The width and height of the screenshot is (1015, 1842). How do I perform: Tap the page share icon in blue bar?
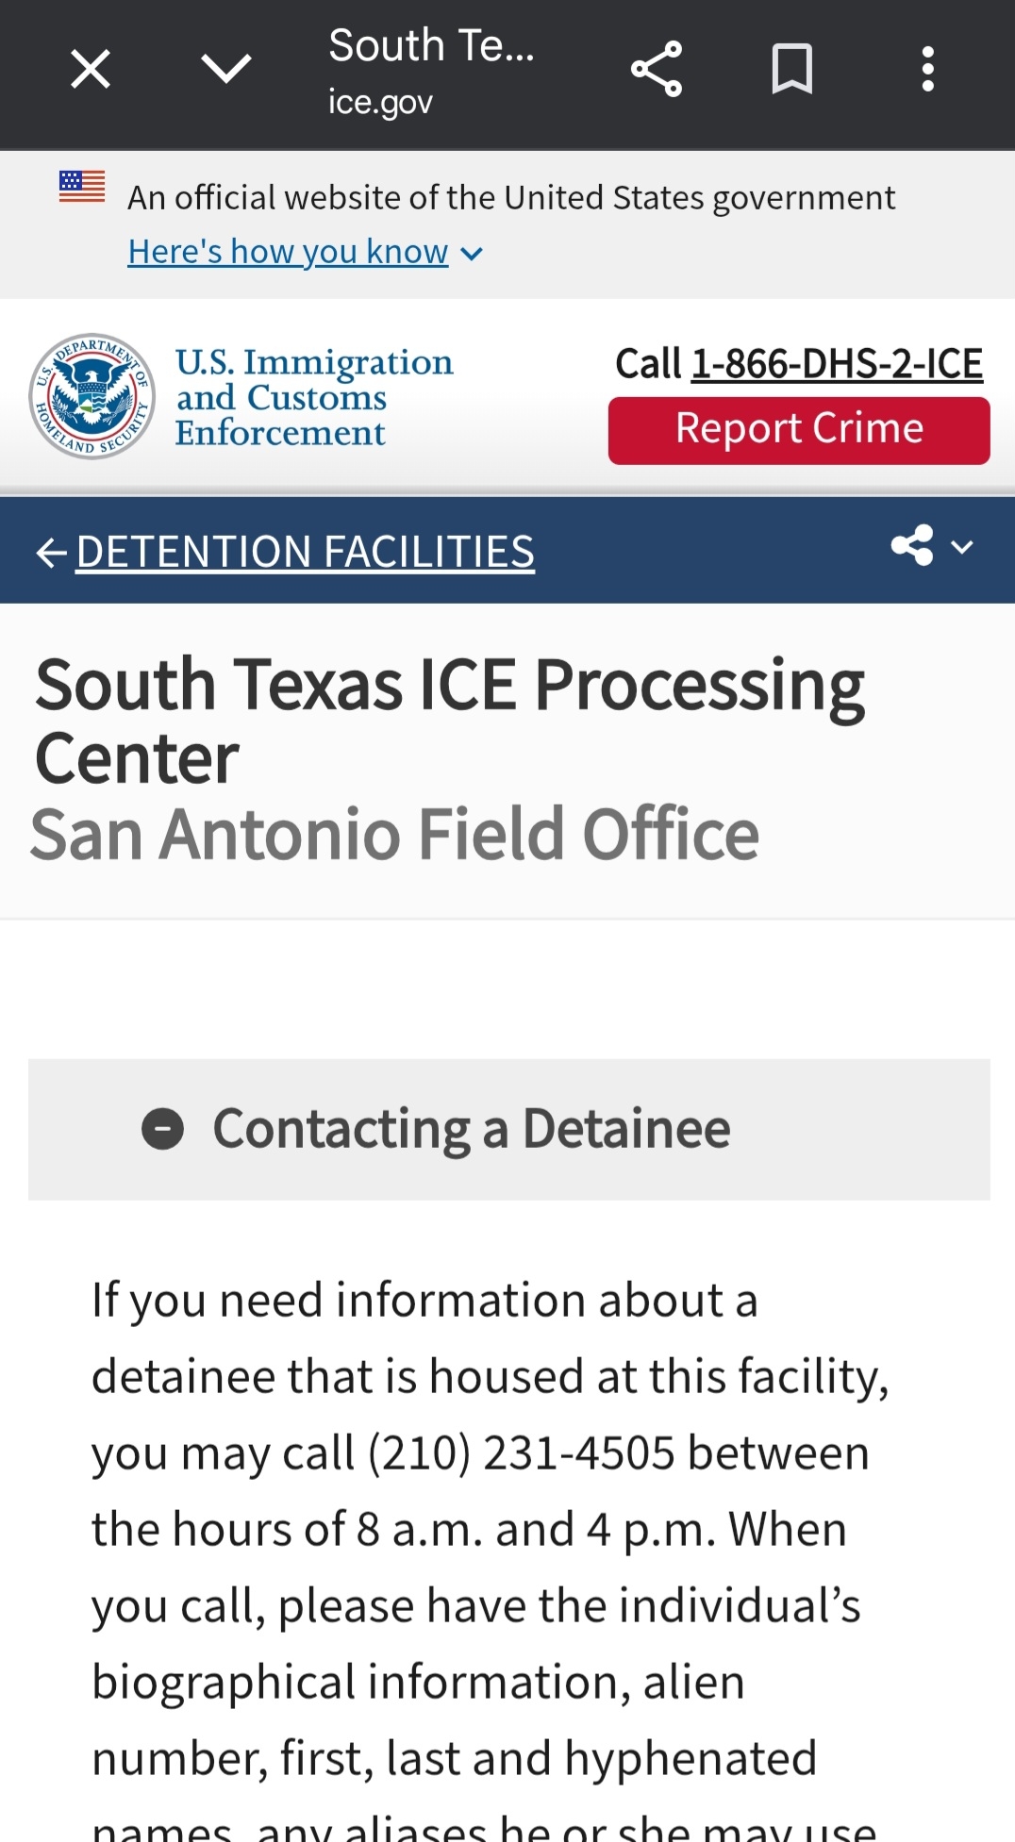tap(912, 546)
